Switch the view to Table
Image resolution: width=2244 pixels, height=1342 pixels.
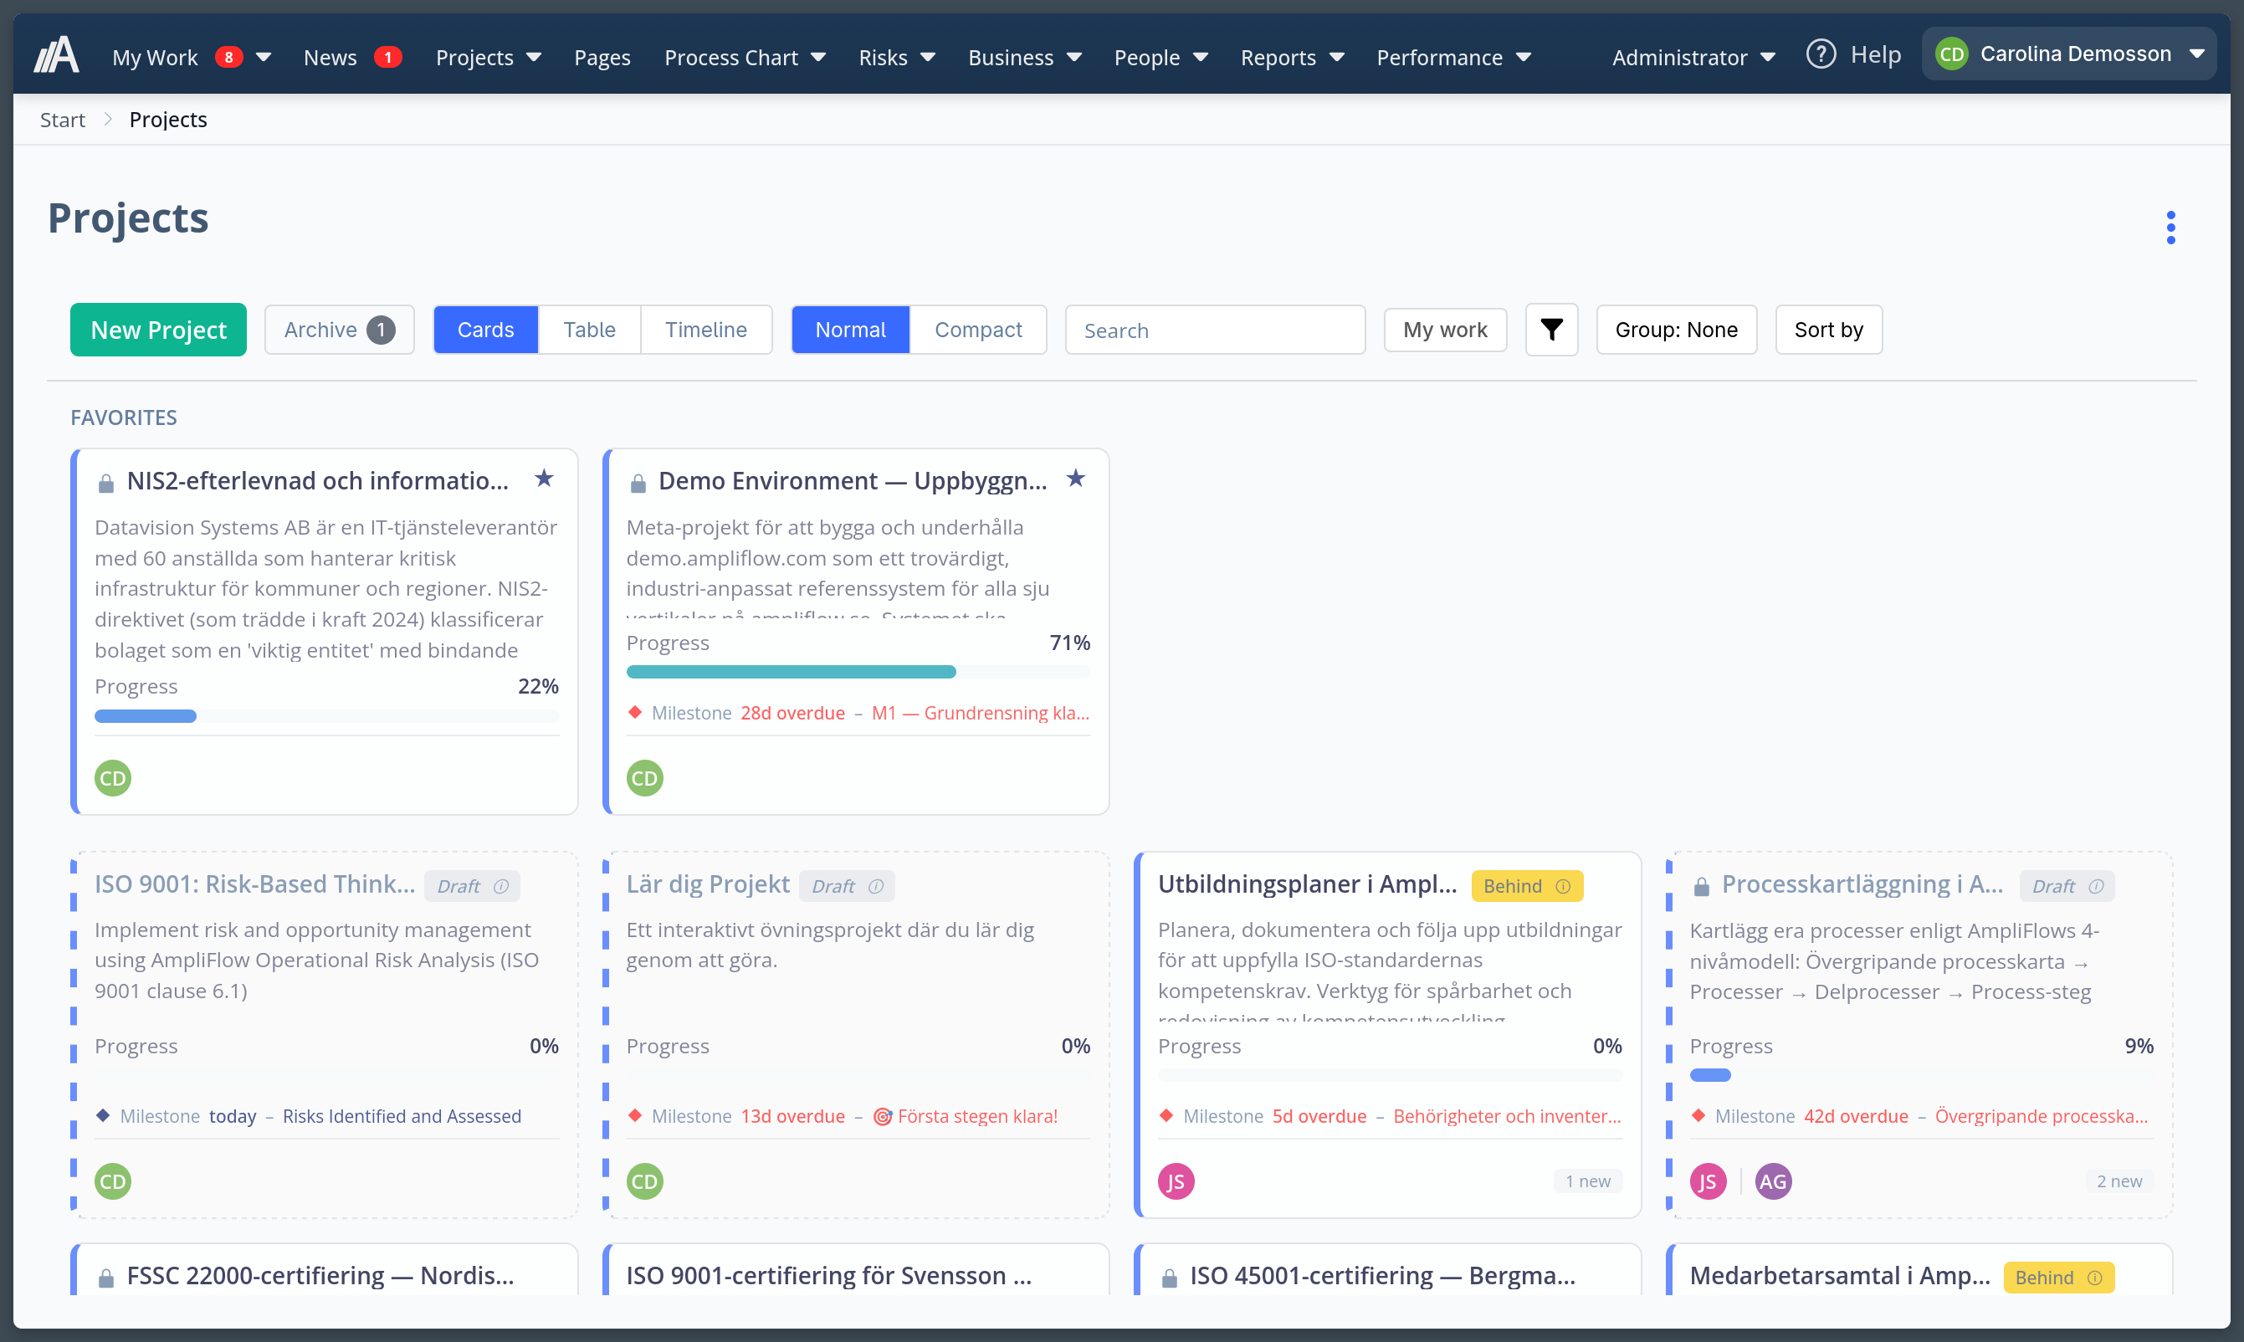pos(588,330)
